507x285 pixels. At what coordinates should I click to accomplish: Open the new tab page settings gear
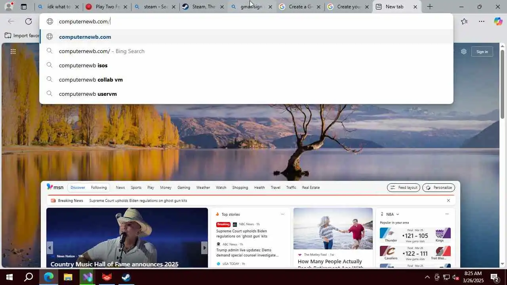coord(464,51)
